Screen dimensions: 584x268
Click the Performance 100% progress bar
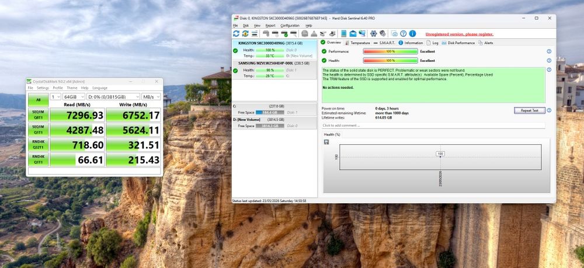click(x=390, y=51)
